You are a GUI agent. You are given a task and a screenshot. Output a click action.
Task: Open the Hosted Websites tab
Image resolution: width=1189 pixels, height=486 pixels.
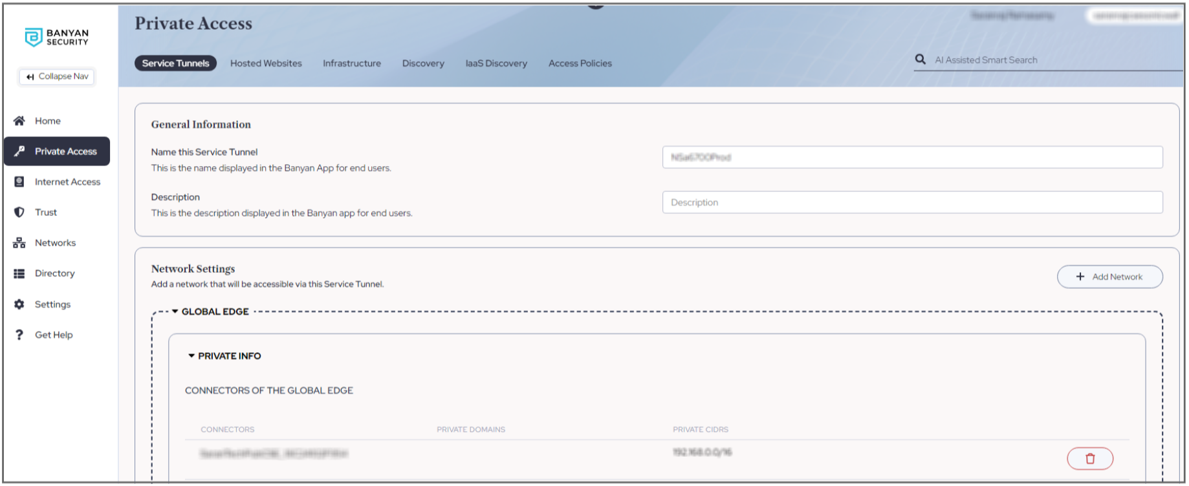pos(266,63)
